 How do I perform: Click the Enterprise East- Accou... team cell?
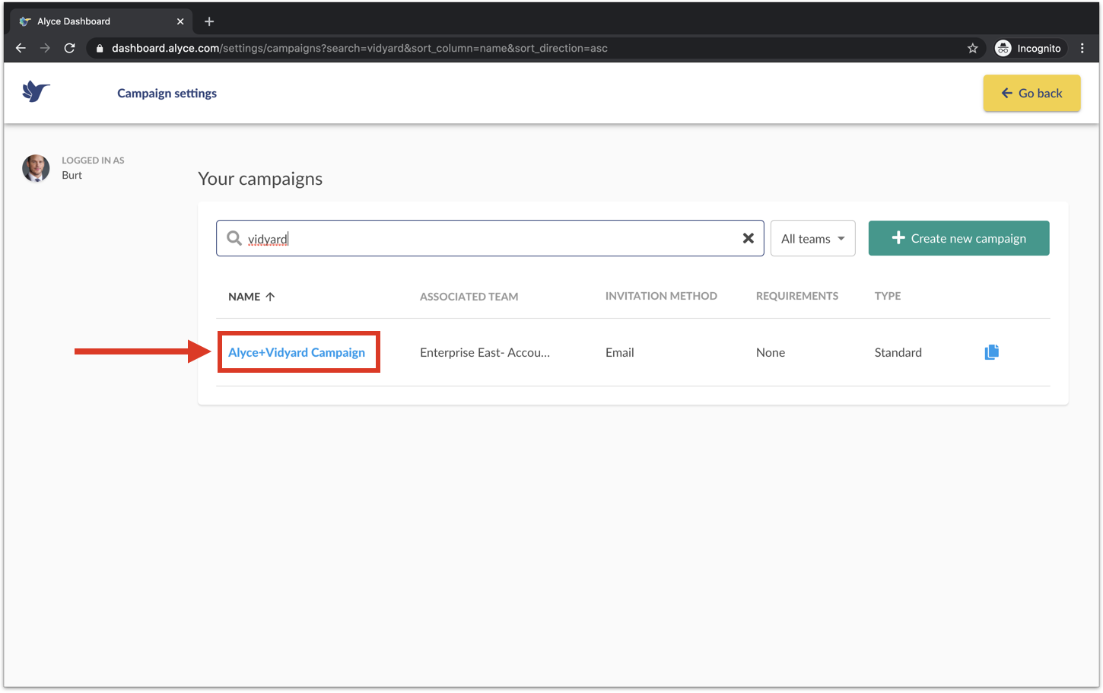pyautogui.click(x=485, y=352)
